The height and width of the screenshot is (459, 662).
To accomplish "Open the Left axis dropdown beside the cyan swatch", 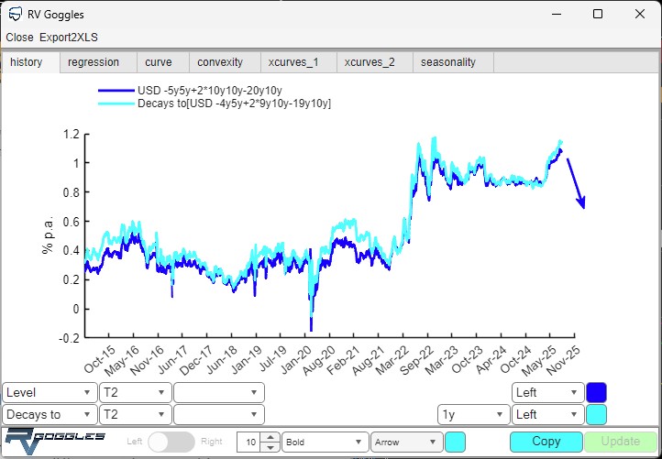I will click(547, 415).
